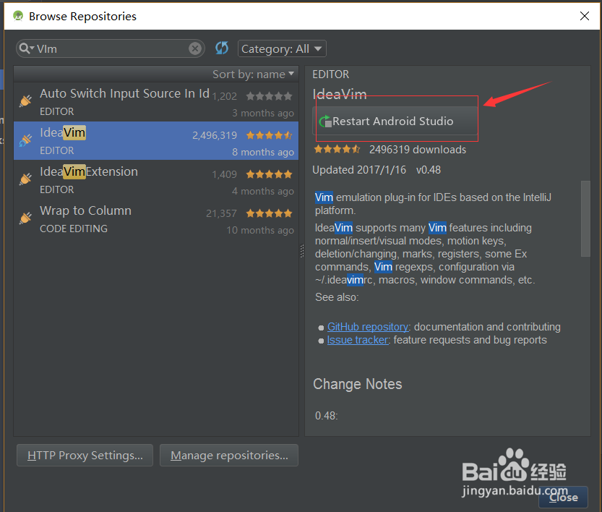Click the IdeaVim row plug icon

click(x=26, y=140)
